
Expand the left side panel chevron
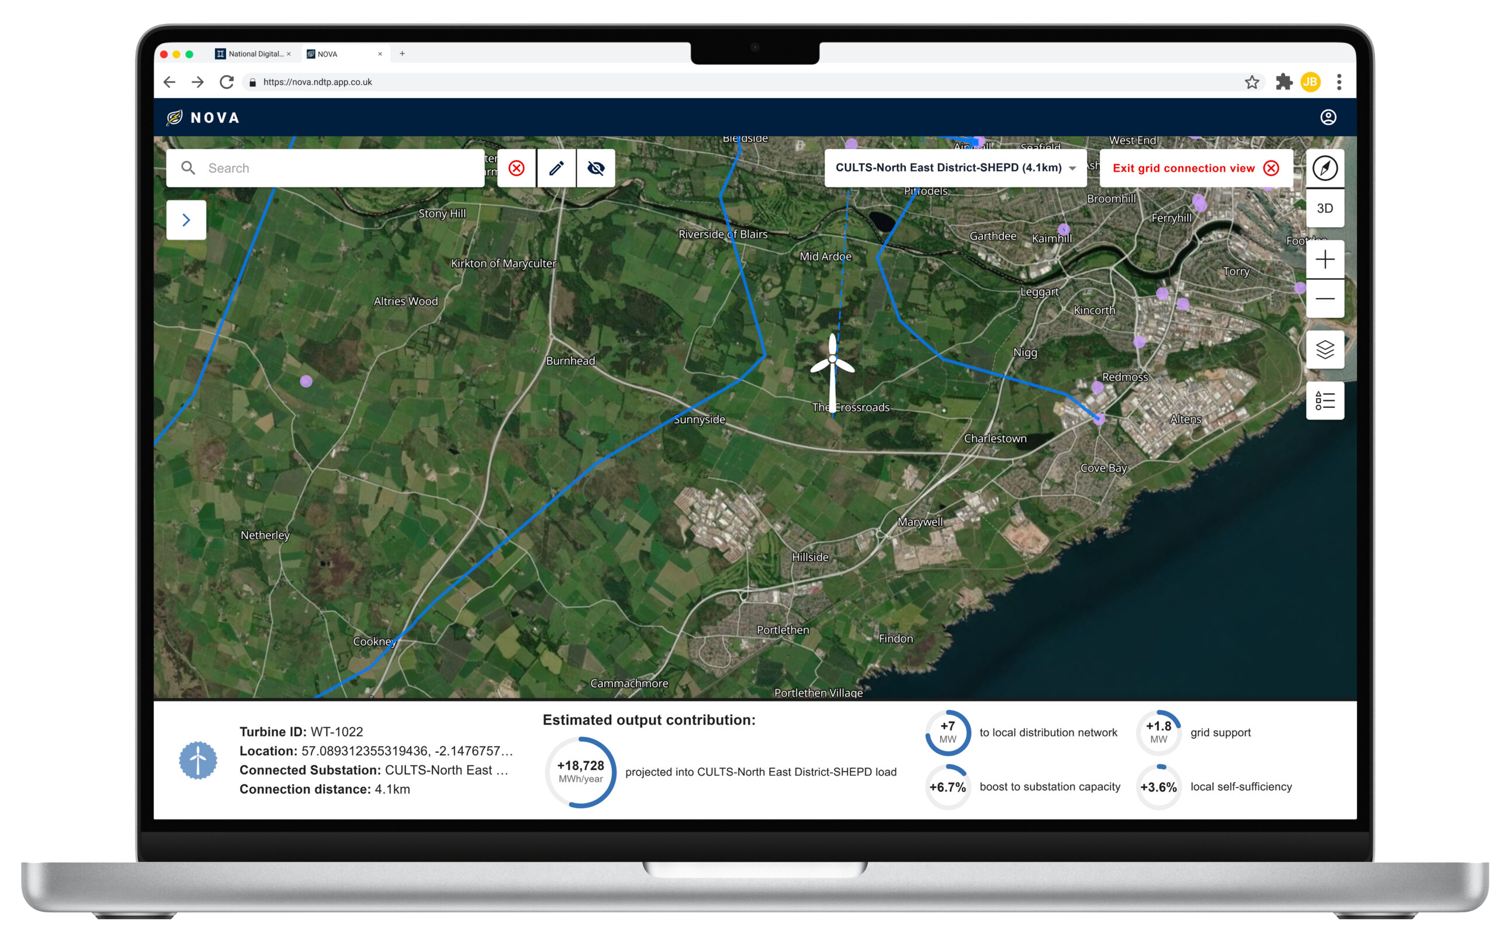tap(186, 220)
